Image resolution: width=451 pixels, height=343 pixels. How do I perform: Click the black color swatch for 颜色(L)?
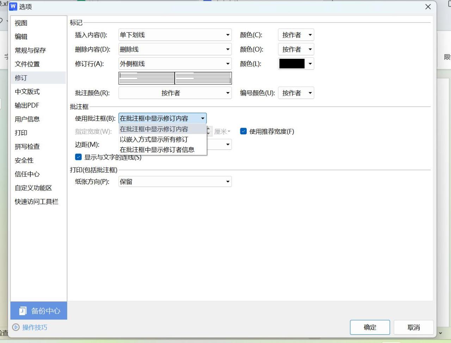292,64
